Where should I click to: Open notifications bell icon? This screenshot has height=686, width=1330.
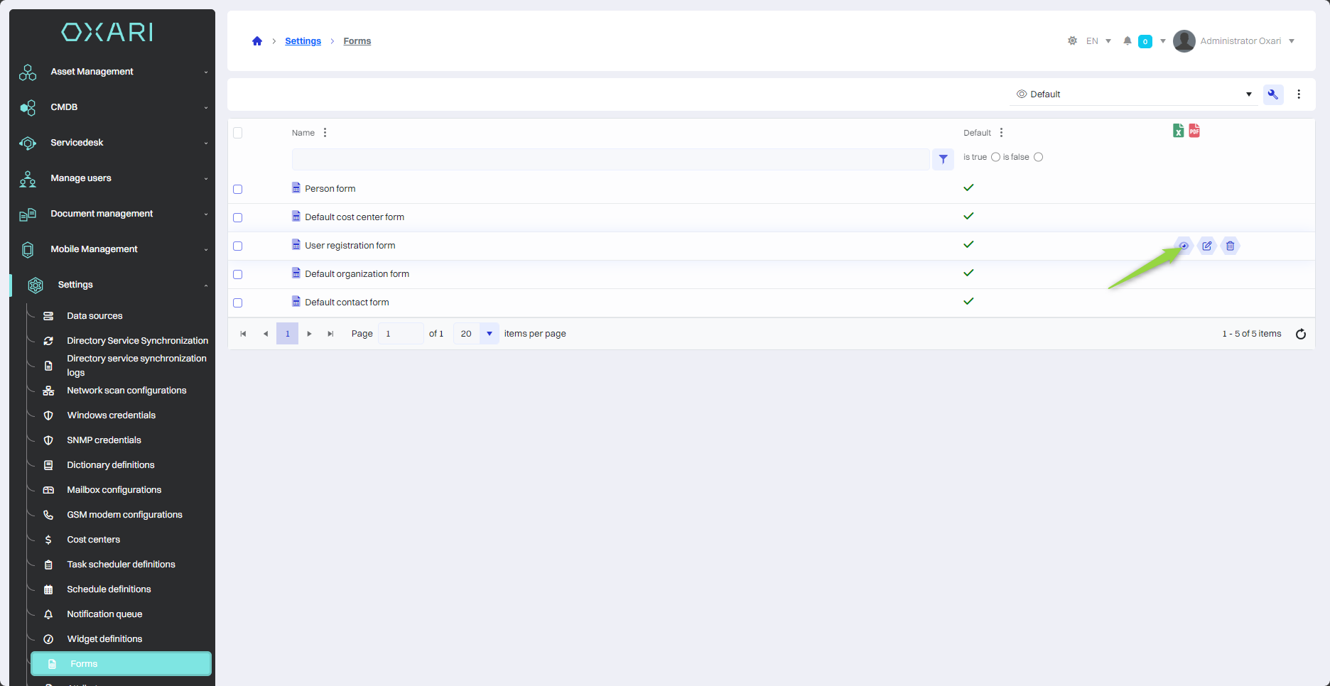1128,41
